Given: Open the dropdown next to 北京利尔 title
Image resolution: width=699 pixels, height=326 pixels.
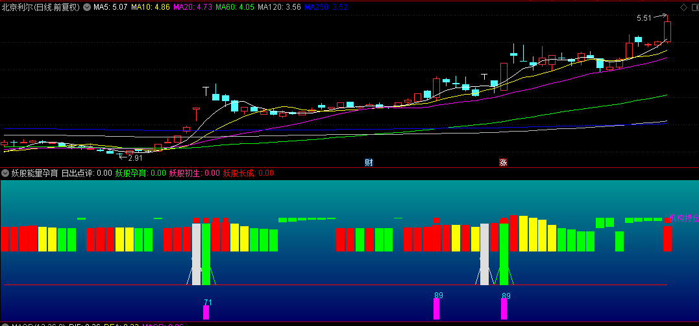Looking at the screenshot, I should pyautogui.click(x=87, y=7).
